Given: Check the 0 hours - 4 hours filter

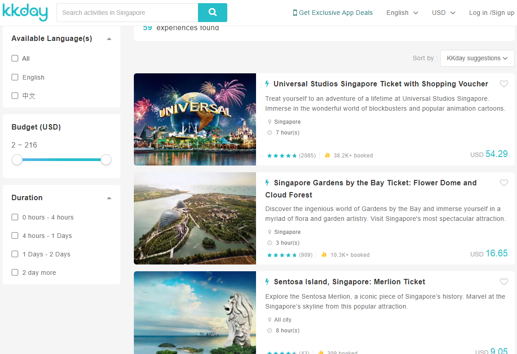Looking at the screenshot, I should [x=15, y=217].
